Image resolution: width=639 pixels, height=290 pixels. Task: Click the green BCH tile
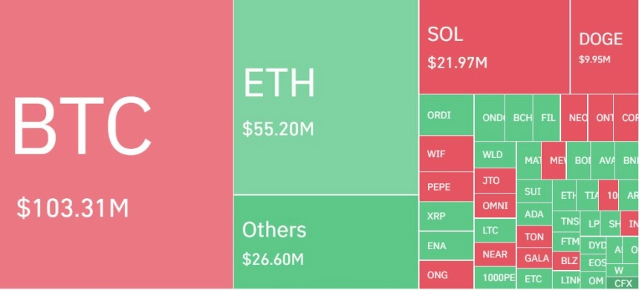coord(519,117)
